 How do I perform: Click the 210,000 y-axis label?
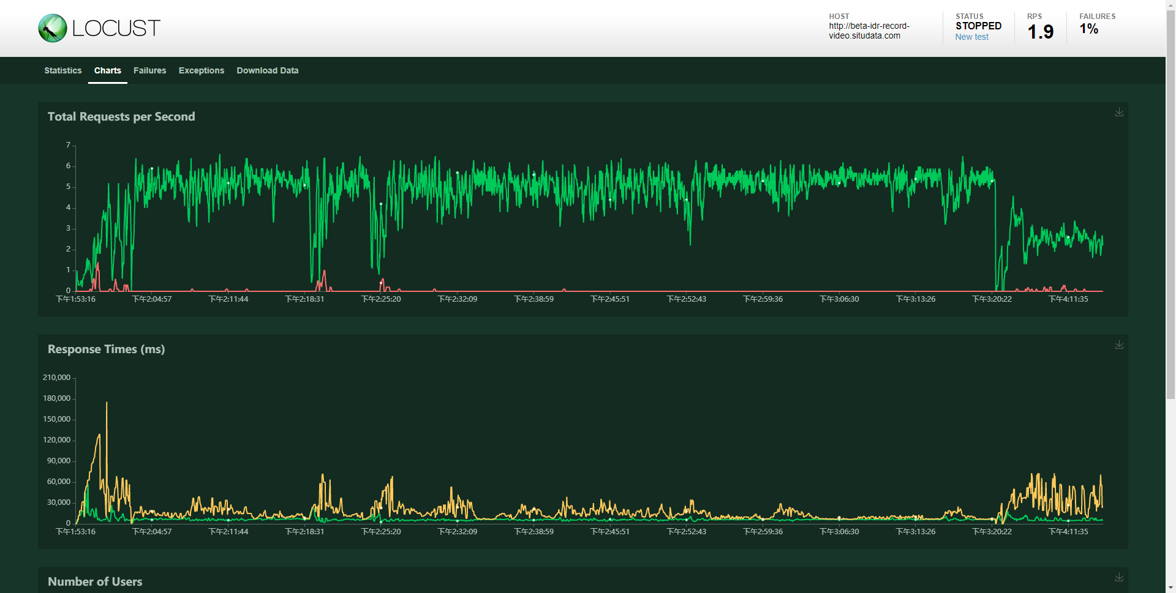pyautogui.click(x=56, y=378)
